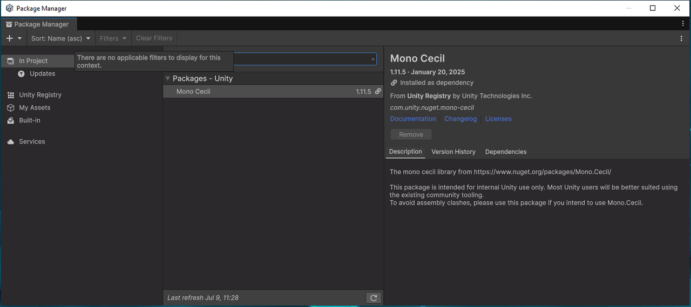
Task: Click the Installed as dependency link icon
Action: (394, 83)
